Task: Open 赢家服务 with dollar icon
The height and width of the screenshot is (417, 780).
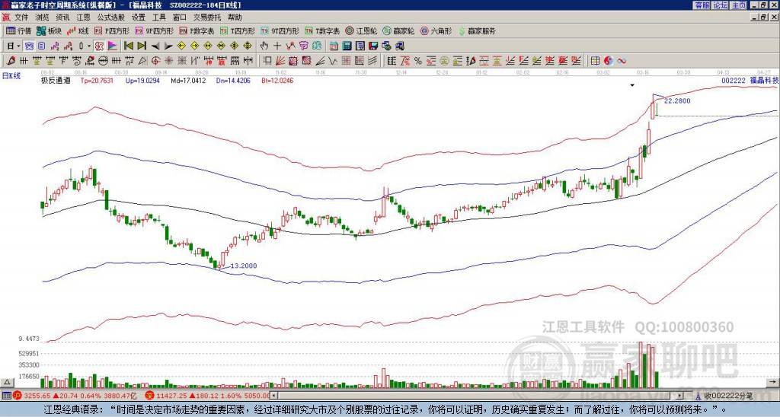Action: pyautogui.click(x=477, y=30)
